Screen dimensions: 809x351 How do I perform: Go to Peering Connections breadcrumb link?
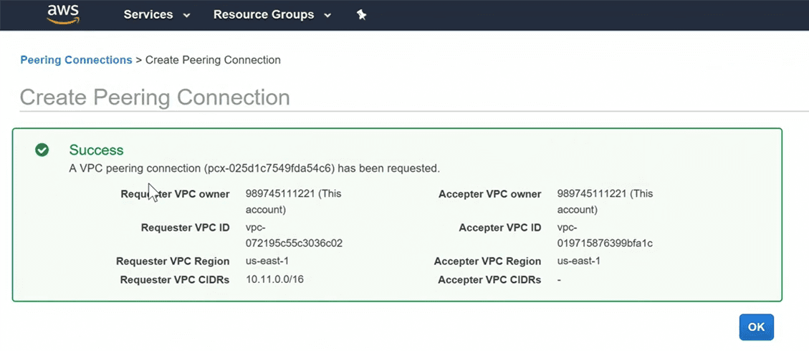(76, 60)
